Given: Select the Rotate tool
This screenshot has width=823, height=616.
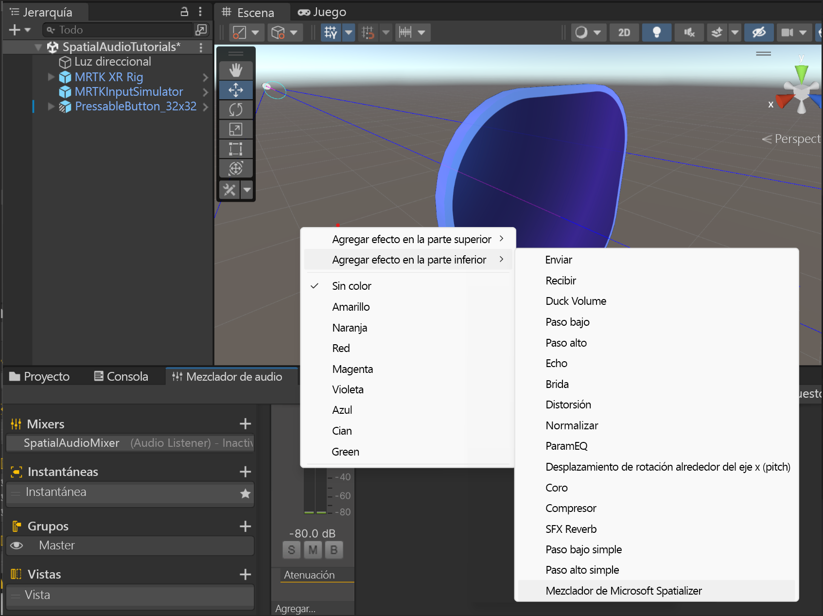Looking at the screenshot, I should click(x=236, y=110).
